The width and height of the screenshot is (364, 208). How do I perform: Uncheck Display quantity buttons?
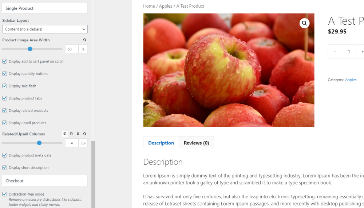[4, 74]
